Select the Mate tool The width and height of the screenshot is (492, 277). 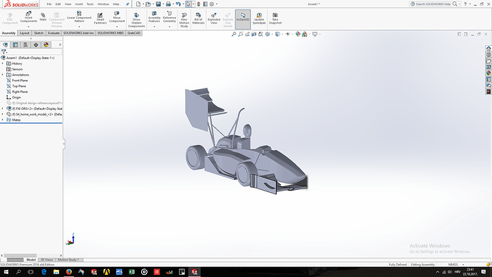pyautogui.click(x=43, y=17)
